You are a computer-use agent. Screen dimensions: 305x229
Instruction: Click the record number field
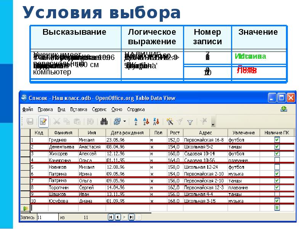pos(45,217)
